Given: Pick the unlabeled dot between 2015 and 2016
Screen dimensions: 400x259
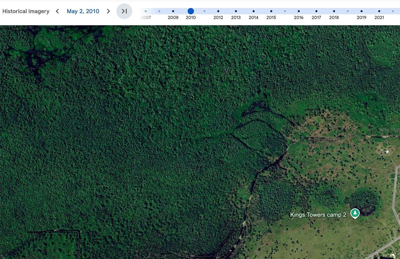Looking at the screenshot, I should 285,11.
